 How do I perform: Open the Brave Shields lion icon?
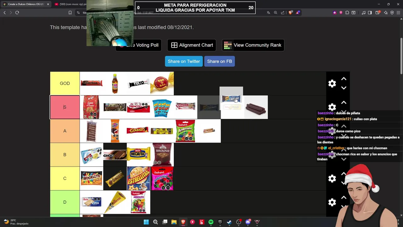coord(291,13)
